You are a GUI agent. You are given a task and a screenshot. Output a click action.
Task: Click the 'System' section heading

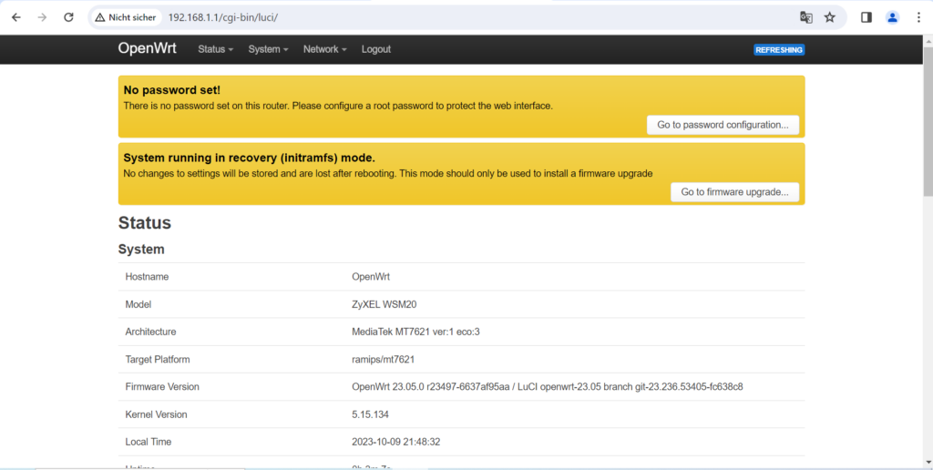click(141, 250)
